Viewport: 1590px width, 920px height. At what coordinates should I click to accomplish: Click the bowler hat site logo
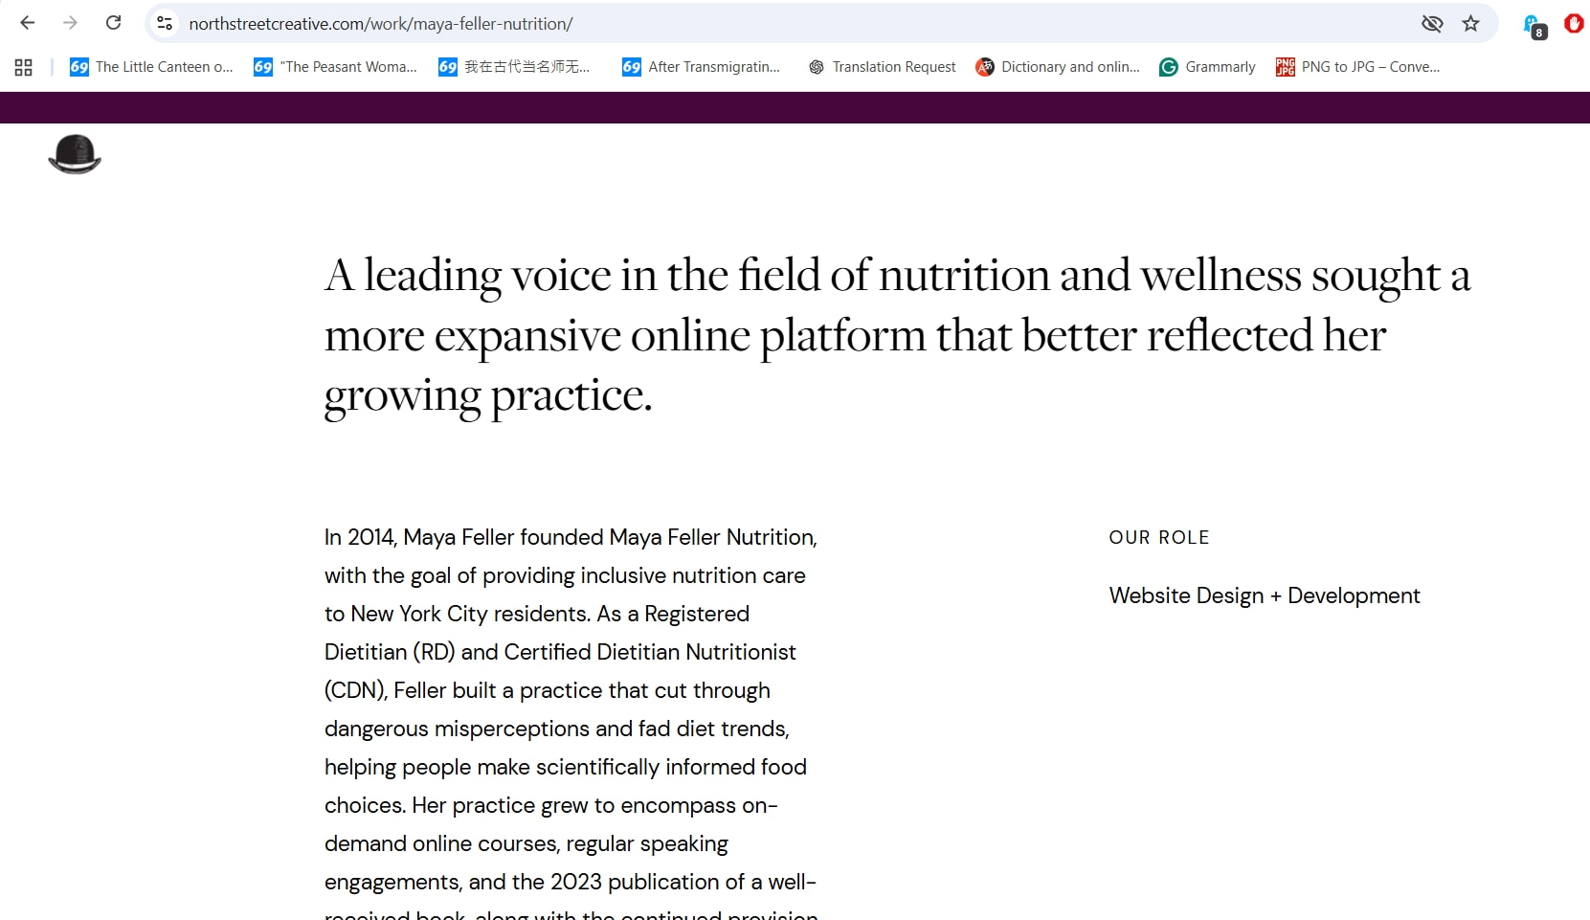point(75,154)
